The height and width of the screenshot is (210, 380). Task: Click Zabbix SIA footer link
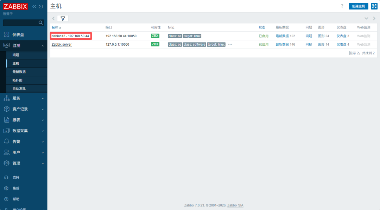235,205
